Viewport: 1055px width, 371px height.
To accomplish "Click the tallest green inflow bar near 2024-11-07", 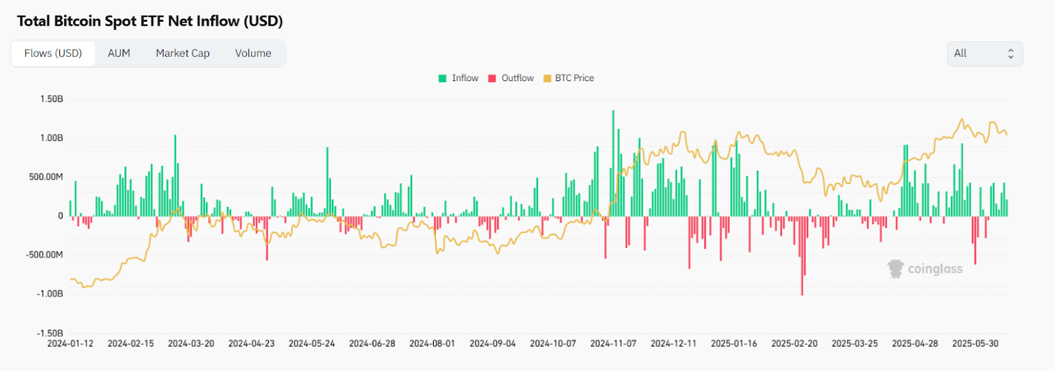I will point(613,163).
